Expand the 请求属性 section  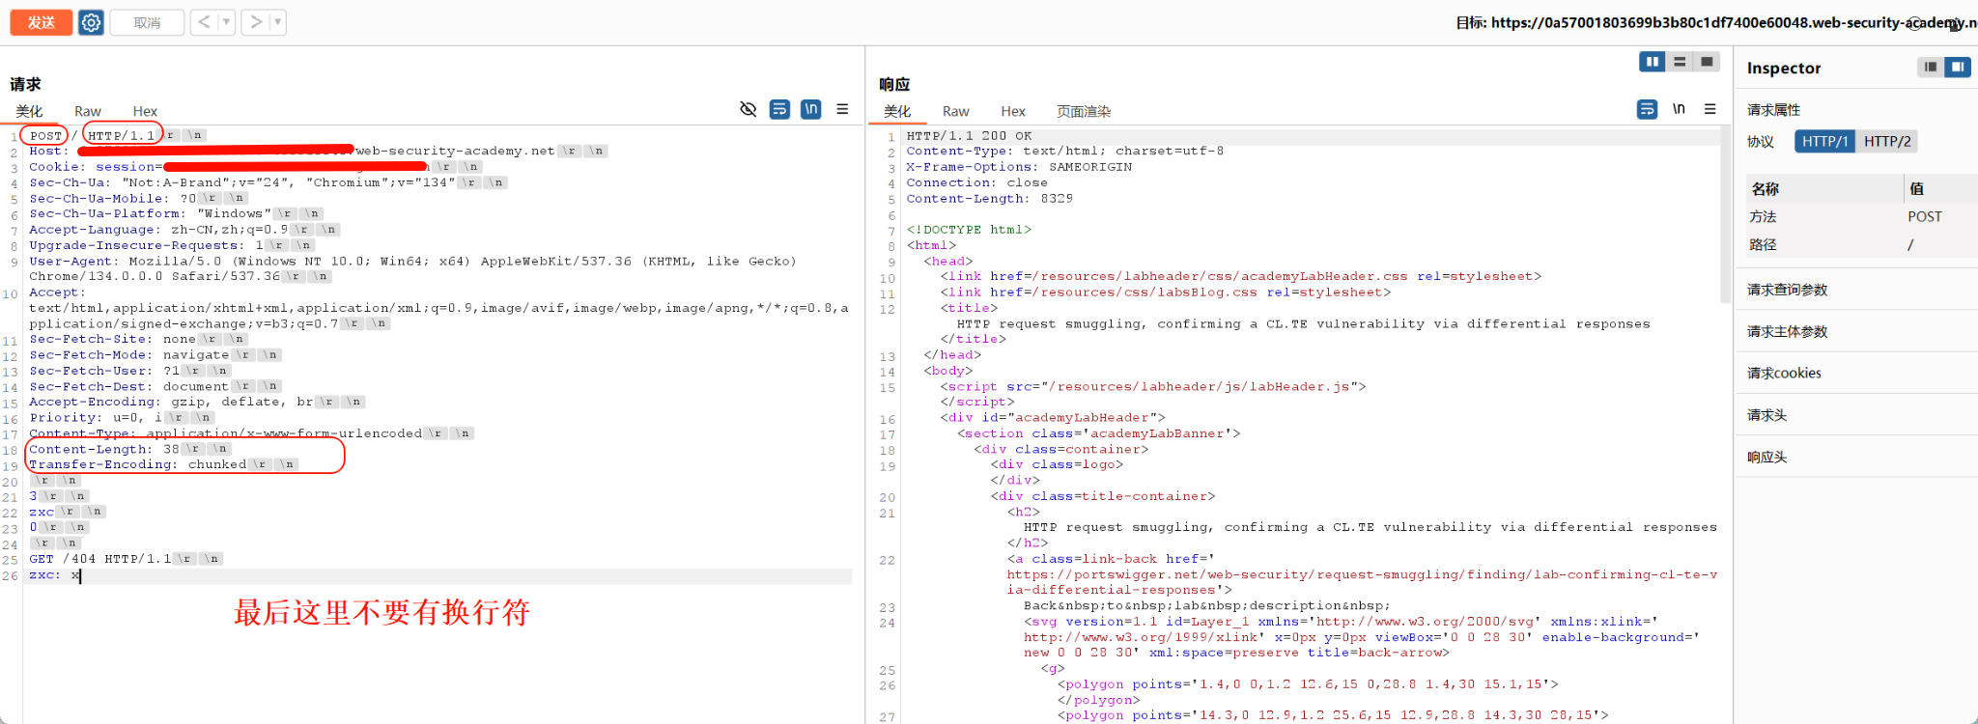1773,110
